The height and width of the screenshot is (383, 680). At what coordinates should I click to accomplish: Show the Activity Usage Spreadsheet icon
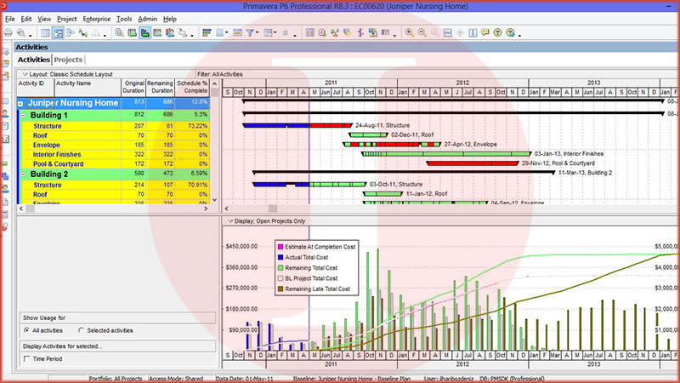coord(133,32)
